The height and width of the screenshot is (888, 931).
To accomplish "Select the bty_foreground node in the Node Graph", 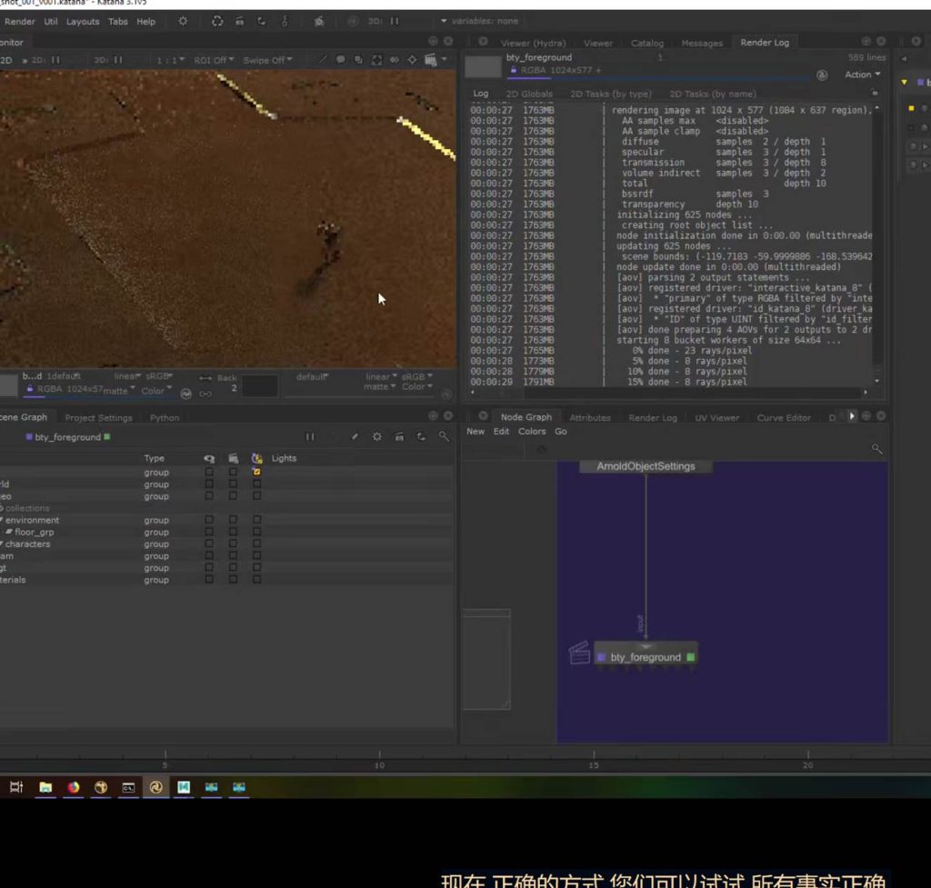I will pos(646,657).
